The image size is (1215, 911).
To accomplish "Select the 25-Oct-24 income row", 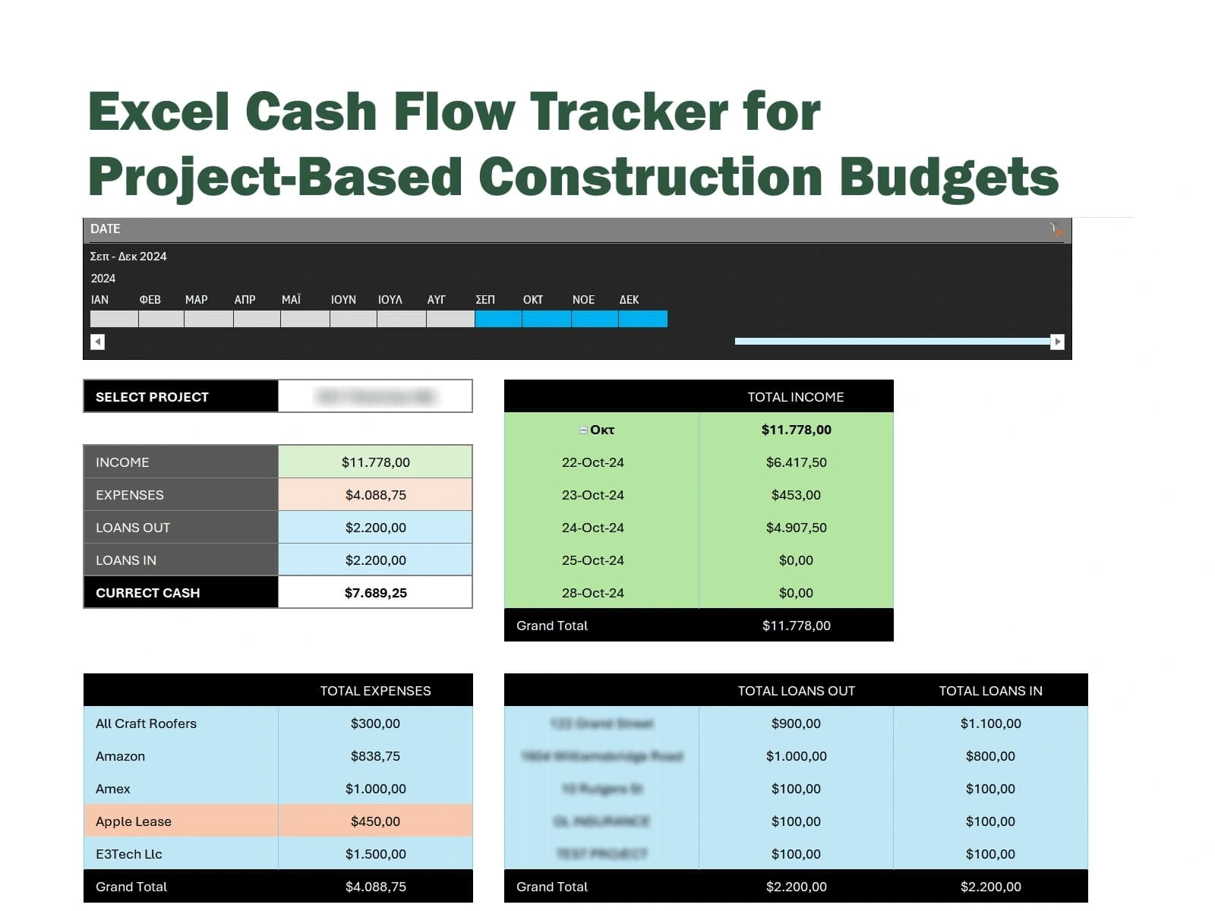I will coord(699,560).
